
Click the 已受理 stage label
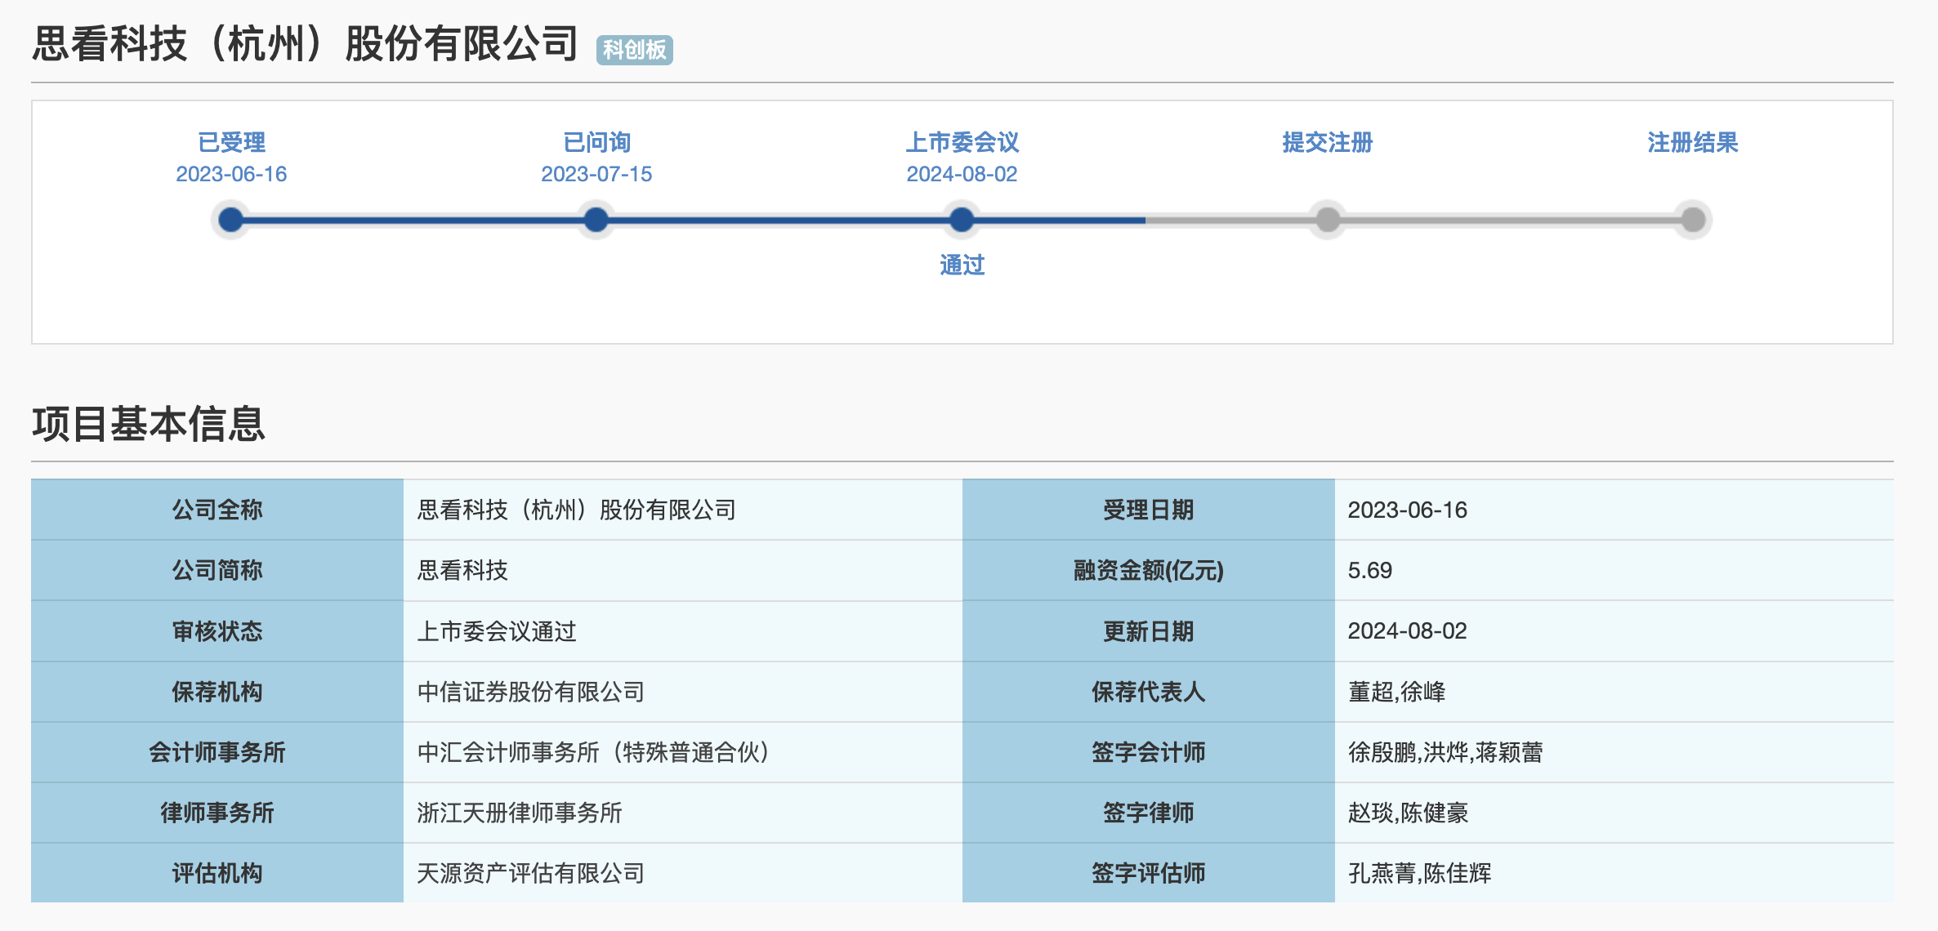[231, 142]
